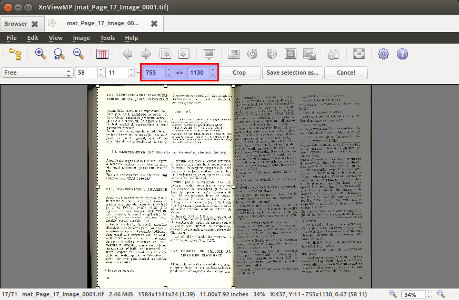This screenshot has height=300, width=459.
Task: Click the Y offset field showing 11
Action: pos(117,73)
